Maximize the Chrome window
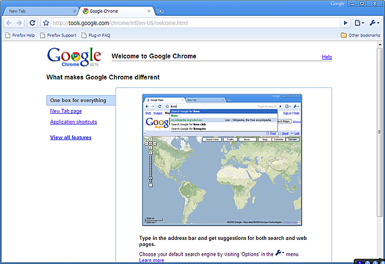385x264 pixels. click(362, 4)
